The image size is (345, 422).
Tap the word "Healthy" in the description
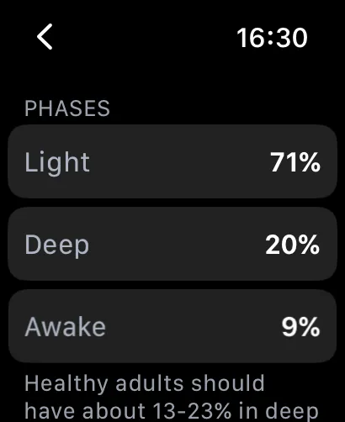[66, 385]
